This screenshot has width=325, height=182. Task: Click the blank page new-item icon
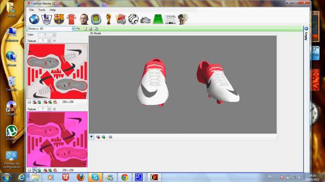tap(85, 29)
